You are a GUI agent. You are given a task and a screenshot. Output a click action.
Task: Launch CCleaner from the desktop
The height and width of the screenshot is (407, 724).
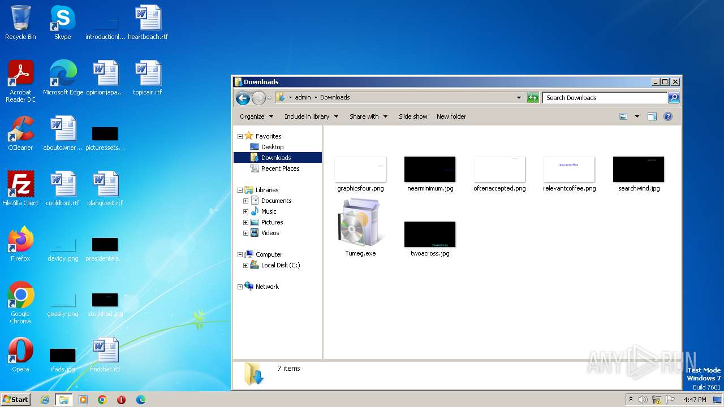[20, 133]
